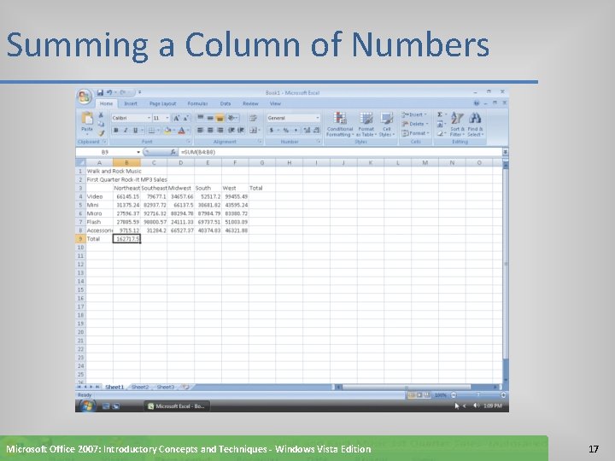This screenshot has width=615, height=461.
Task: Toggle Wrap Text
Action: point(253,118)
